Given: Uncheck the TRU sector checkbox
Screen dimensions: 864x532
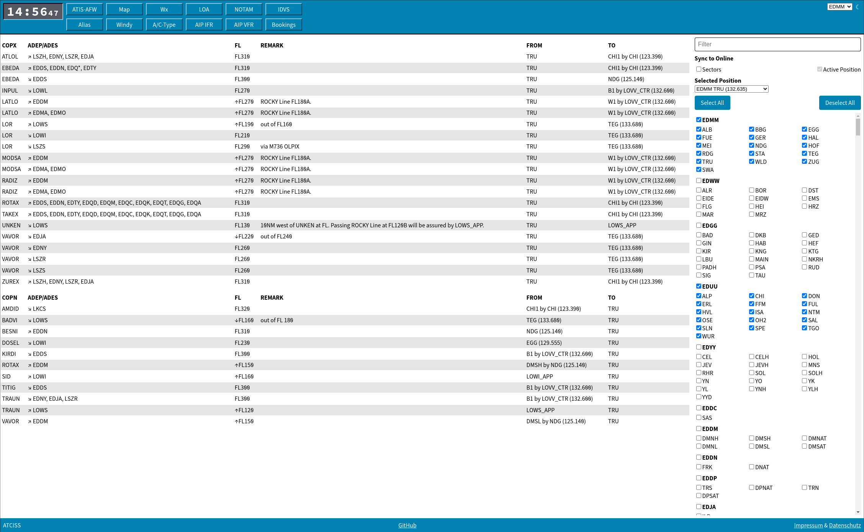Looking at the screenshot, I should click(x=699, y=162).
